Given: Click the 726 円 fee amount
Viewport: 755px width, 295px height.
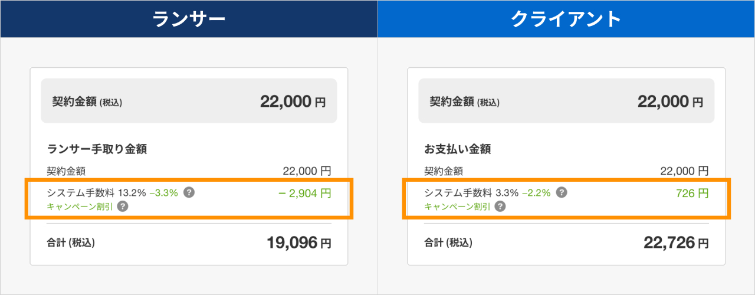Looking at the screenshot, I should coord(692,192).
